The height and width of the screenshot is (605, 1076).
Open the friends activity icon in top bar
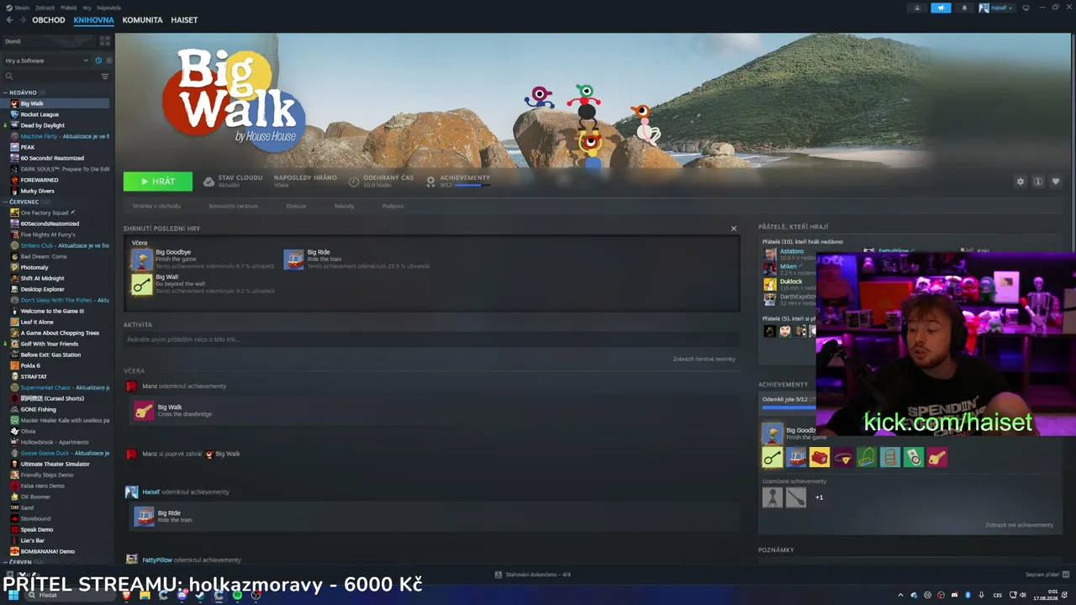click(917, 8)
